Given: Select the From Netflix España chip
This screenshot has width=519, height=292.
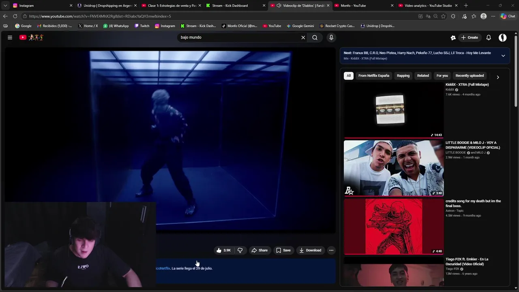Looking at the screenshot, I should point(373,75).
